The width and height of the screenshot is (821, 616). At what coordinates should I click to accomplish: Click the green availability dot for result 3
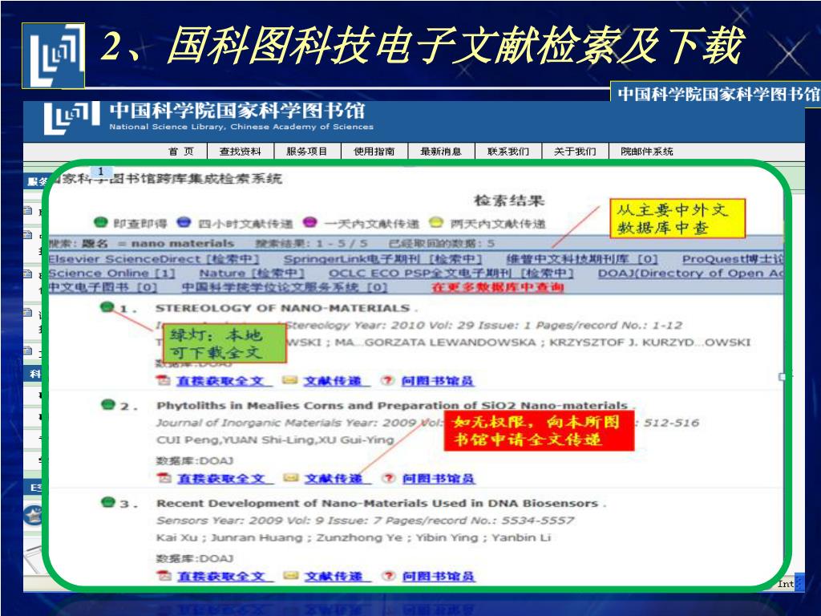tap(108, 502)
